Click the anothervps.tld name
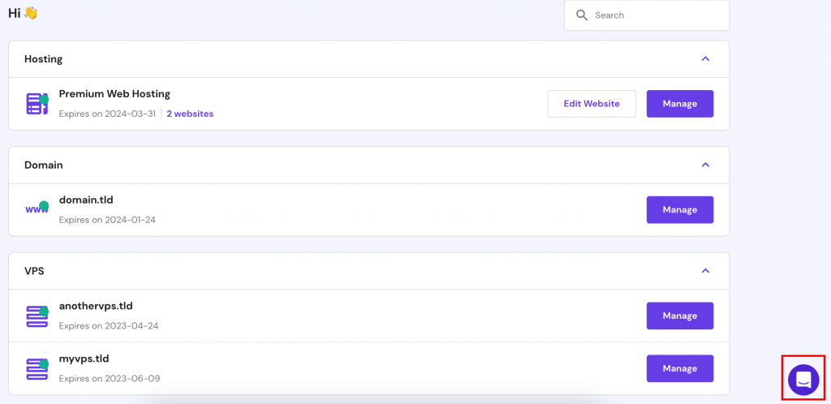This screenshot has width=831, height=404. point(96,306)
